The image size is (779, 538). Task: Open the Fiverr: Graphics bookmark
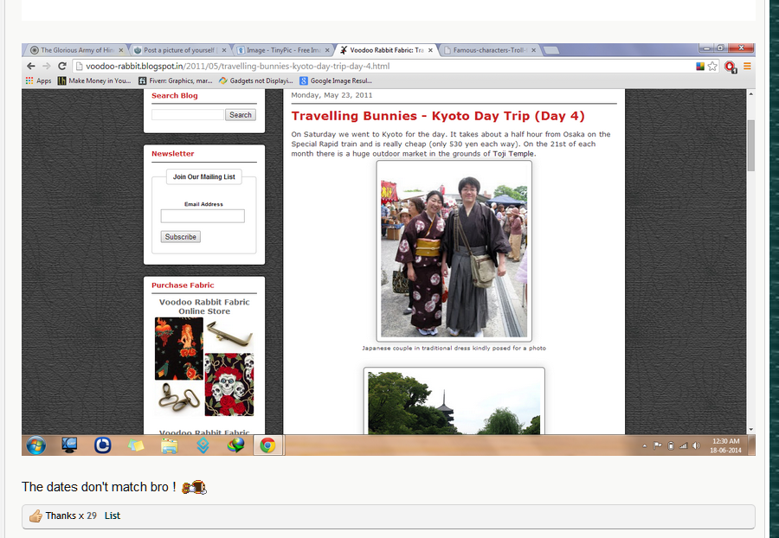(x=176, y=80)
